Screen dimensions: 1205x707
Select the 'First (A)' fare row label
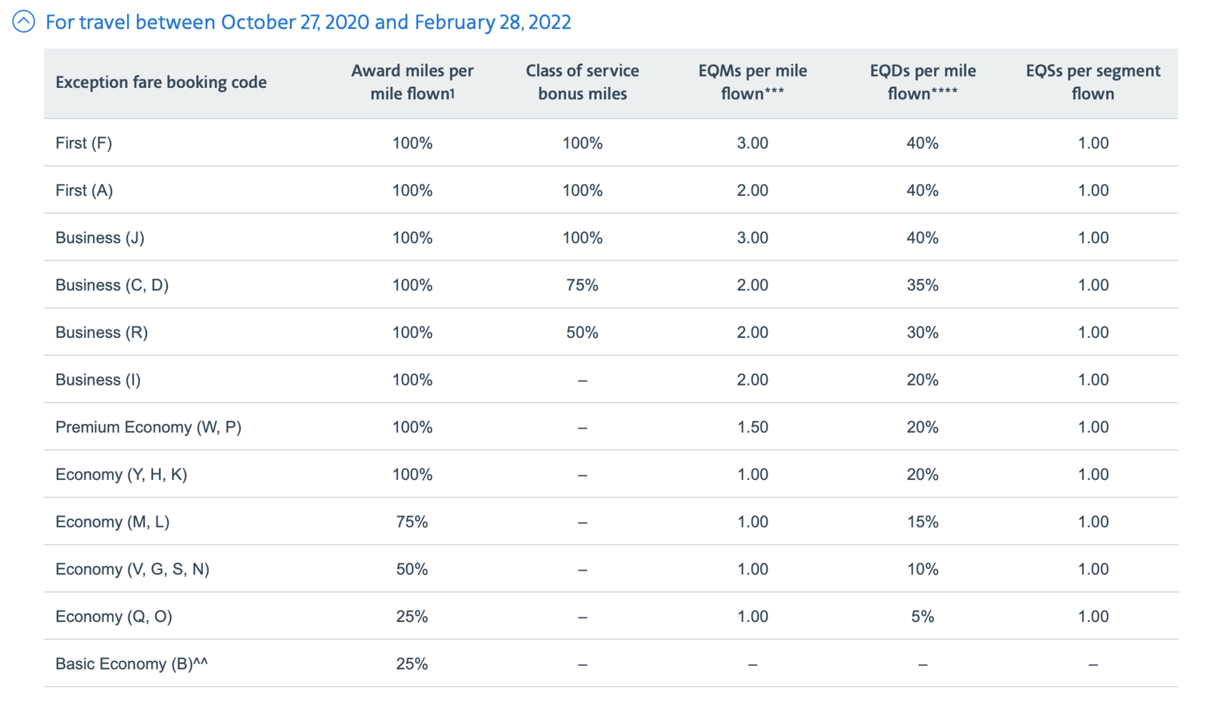[x=84, y=190]
